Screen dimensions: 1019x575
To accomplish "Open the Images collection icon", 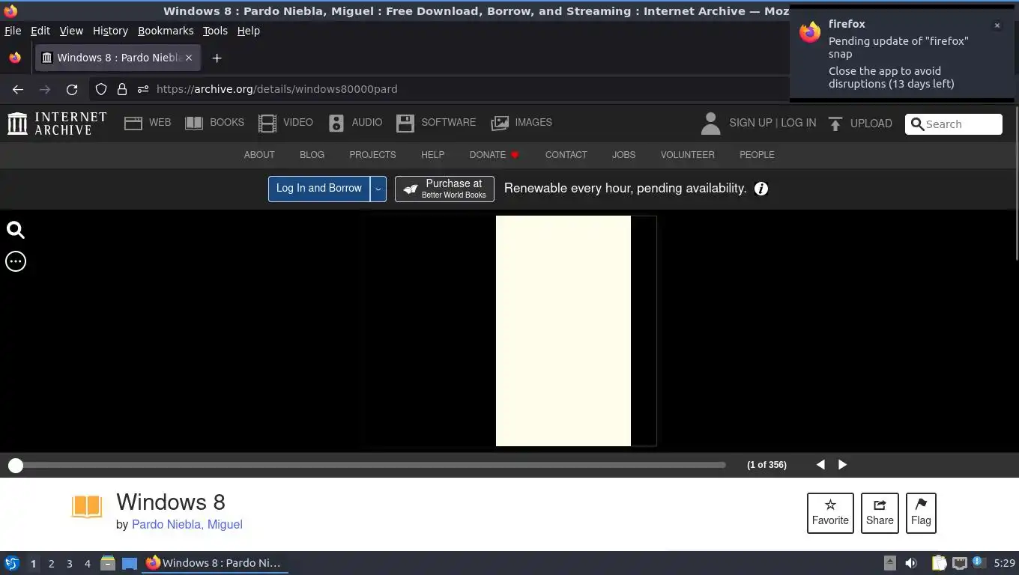I will pos(500,124).
